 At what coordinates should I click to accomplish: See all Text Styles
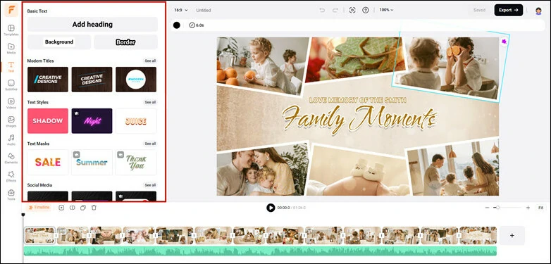(150, 102)
